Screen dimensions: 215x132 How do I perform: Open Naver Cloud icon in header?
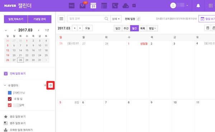pyautogui.click(x=126, y=6)
